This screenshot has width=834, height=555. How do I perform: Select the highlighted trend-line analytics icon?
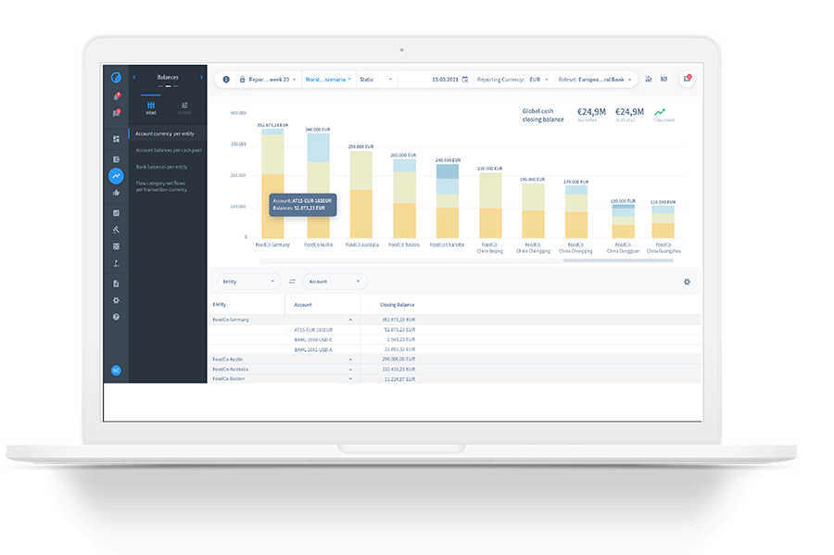click(116, 176)
